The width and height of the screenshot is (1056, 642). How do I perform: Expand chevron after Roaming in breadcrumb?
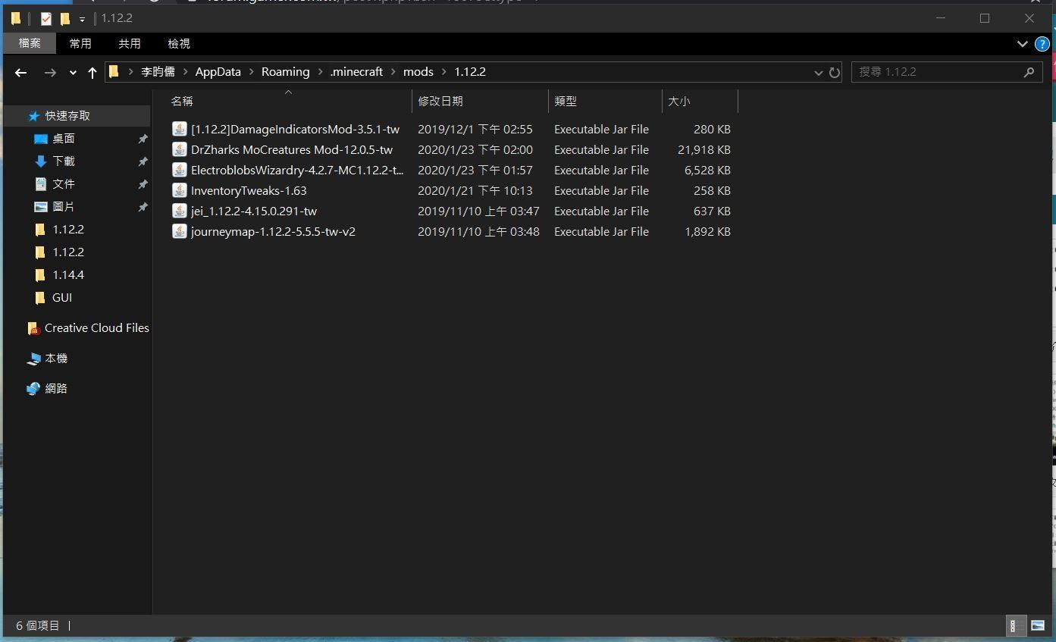[320, 72]
